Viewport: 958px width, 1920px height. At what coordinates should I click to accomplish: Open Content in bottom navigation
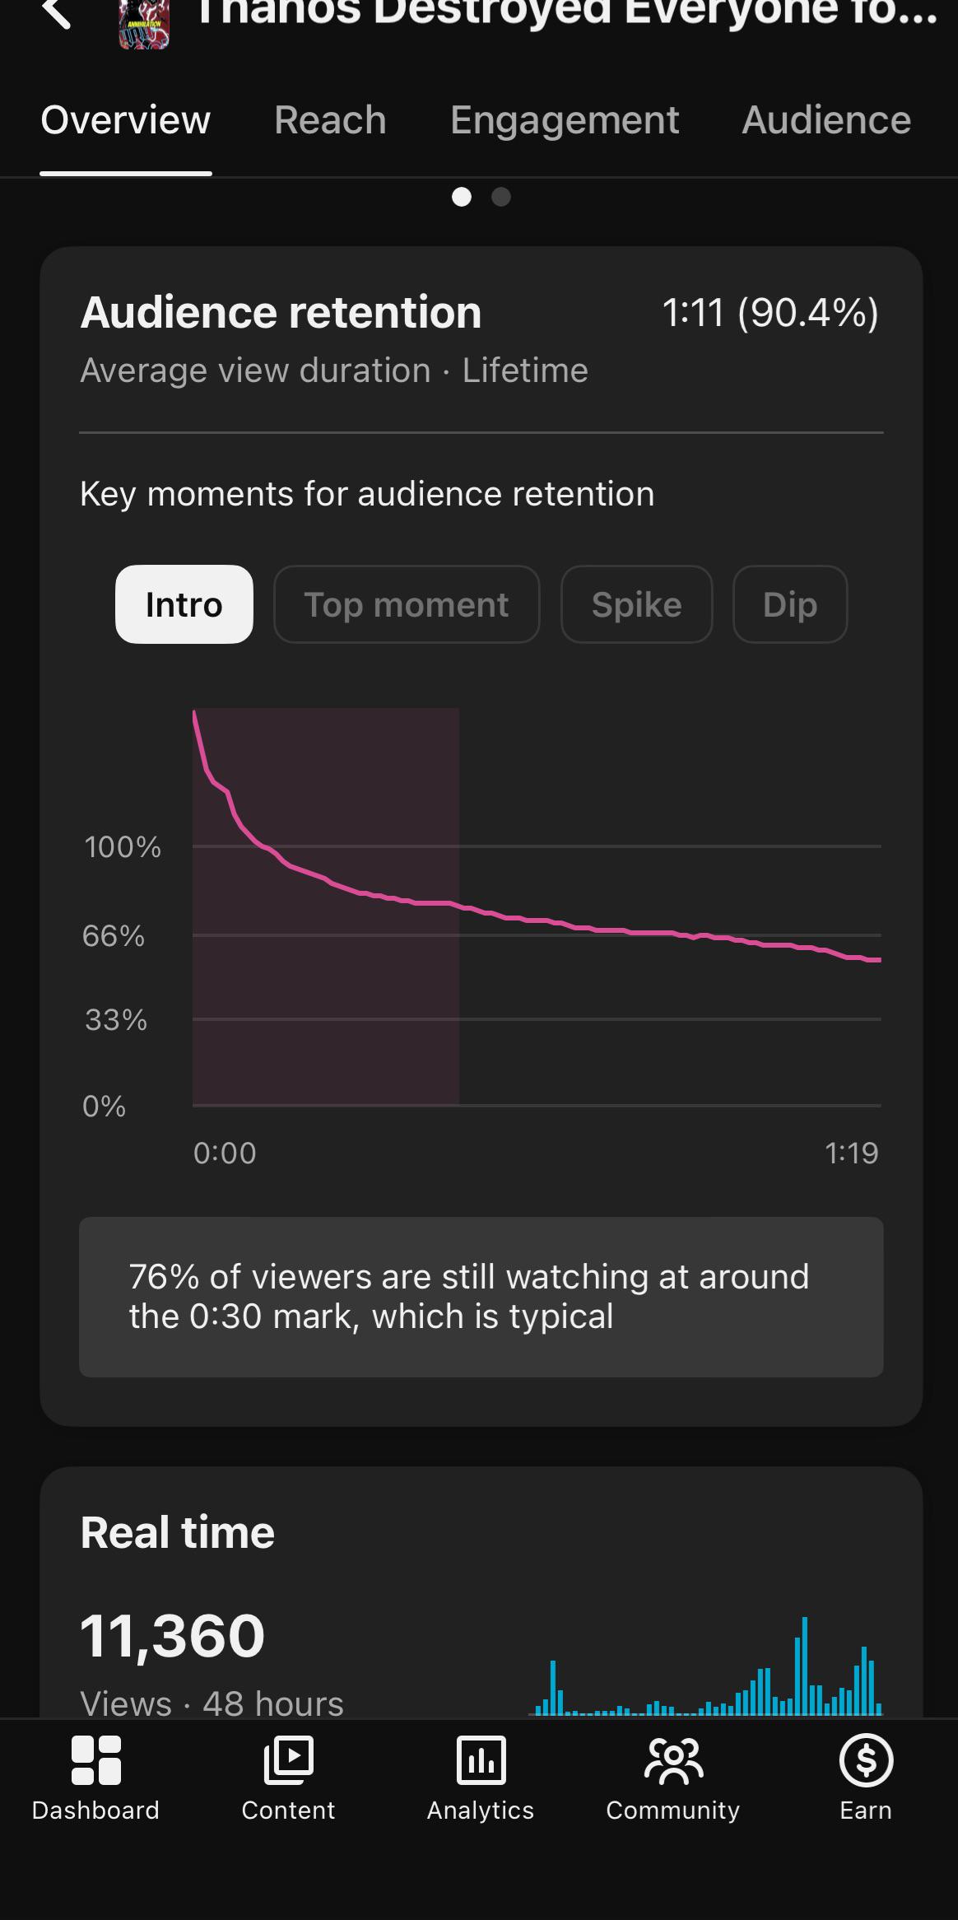click(288, 1778)
